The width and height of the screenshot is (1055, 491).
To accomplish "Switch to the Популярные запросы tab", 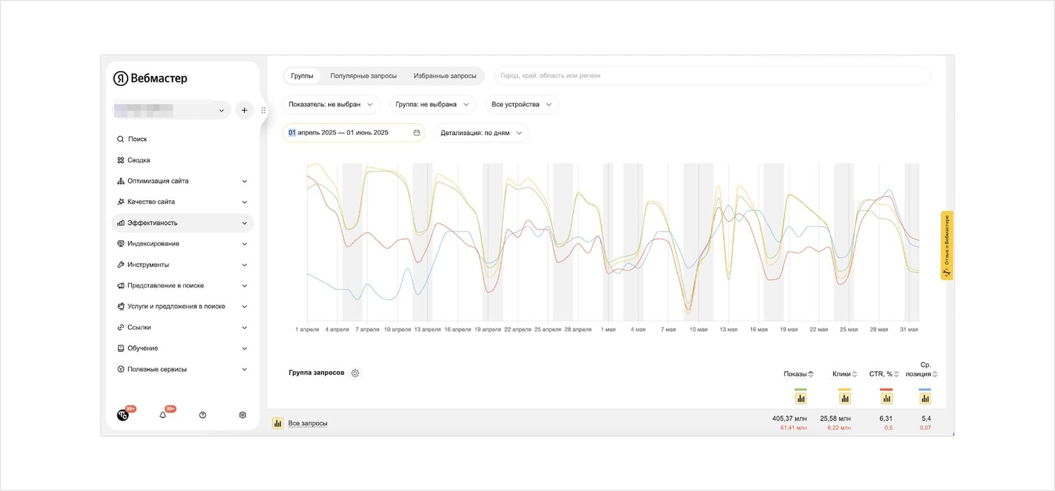I will point(364,76).
